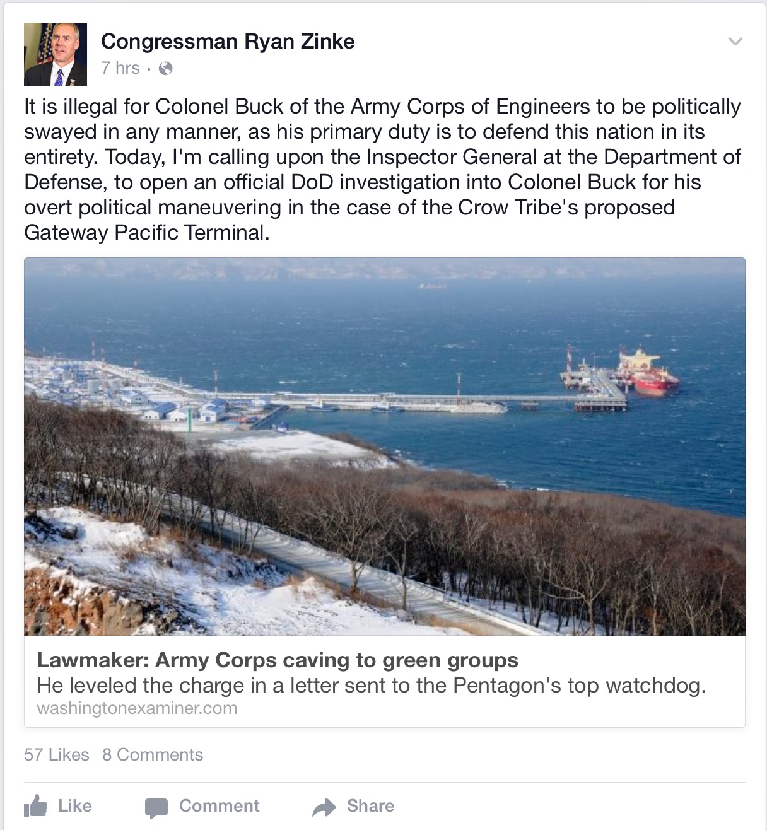Open Ryan Zinke's profile picture
This screenshot has height=830, width=767.
point(56,54)
